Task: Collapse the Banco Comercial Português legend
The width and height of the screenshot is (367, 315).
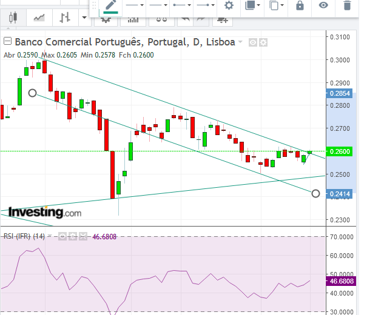Action: tap(7, 41)
